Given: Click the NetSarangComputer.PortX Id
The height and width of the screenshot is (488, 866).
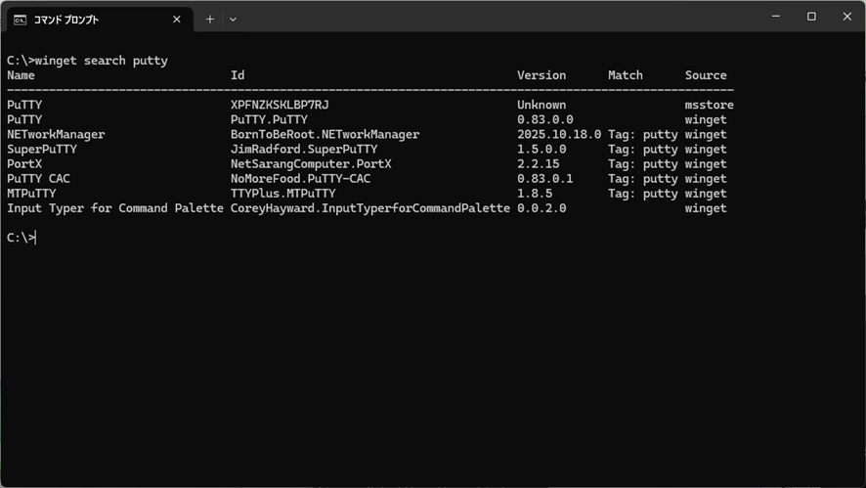Looking at the screenshot, I should pyautogui.click(x=311, y=164).
